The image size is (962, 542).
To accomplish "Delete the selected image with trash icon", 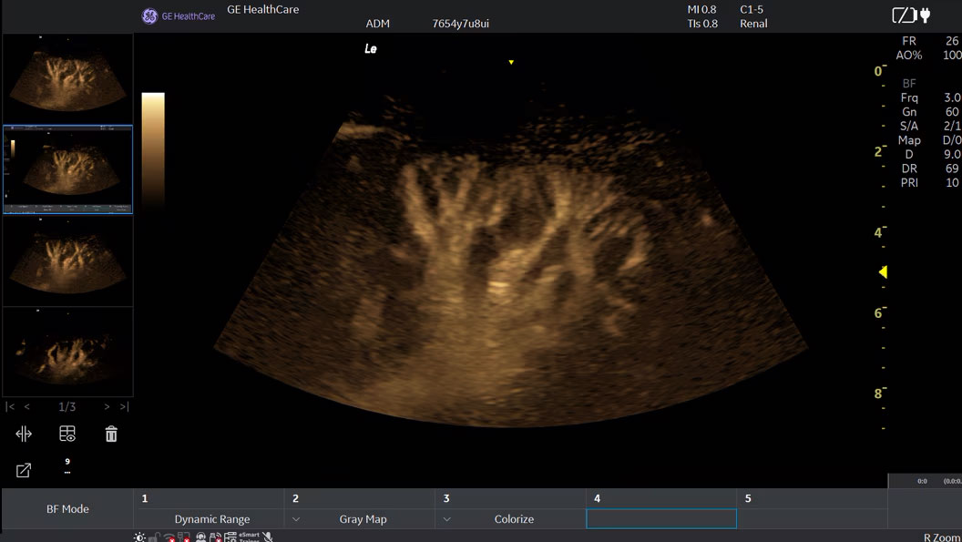I will pos(111,434).
